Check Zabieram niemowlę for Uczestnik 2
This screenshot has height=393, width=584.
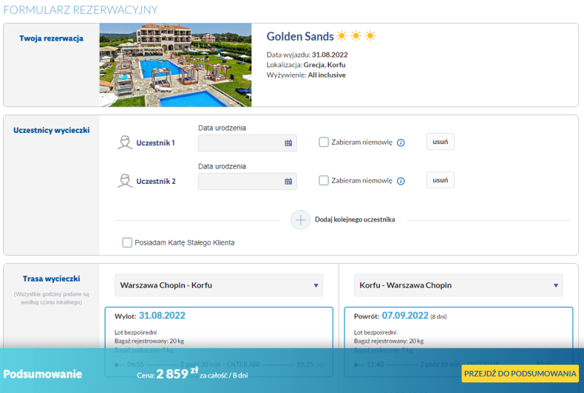pyautogui.click(x=324, y=180)
